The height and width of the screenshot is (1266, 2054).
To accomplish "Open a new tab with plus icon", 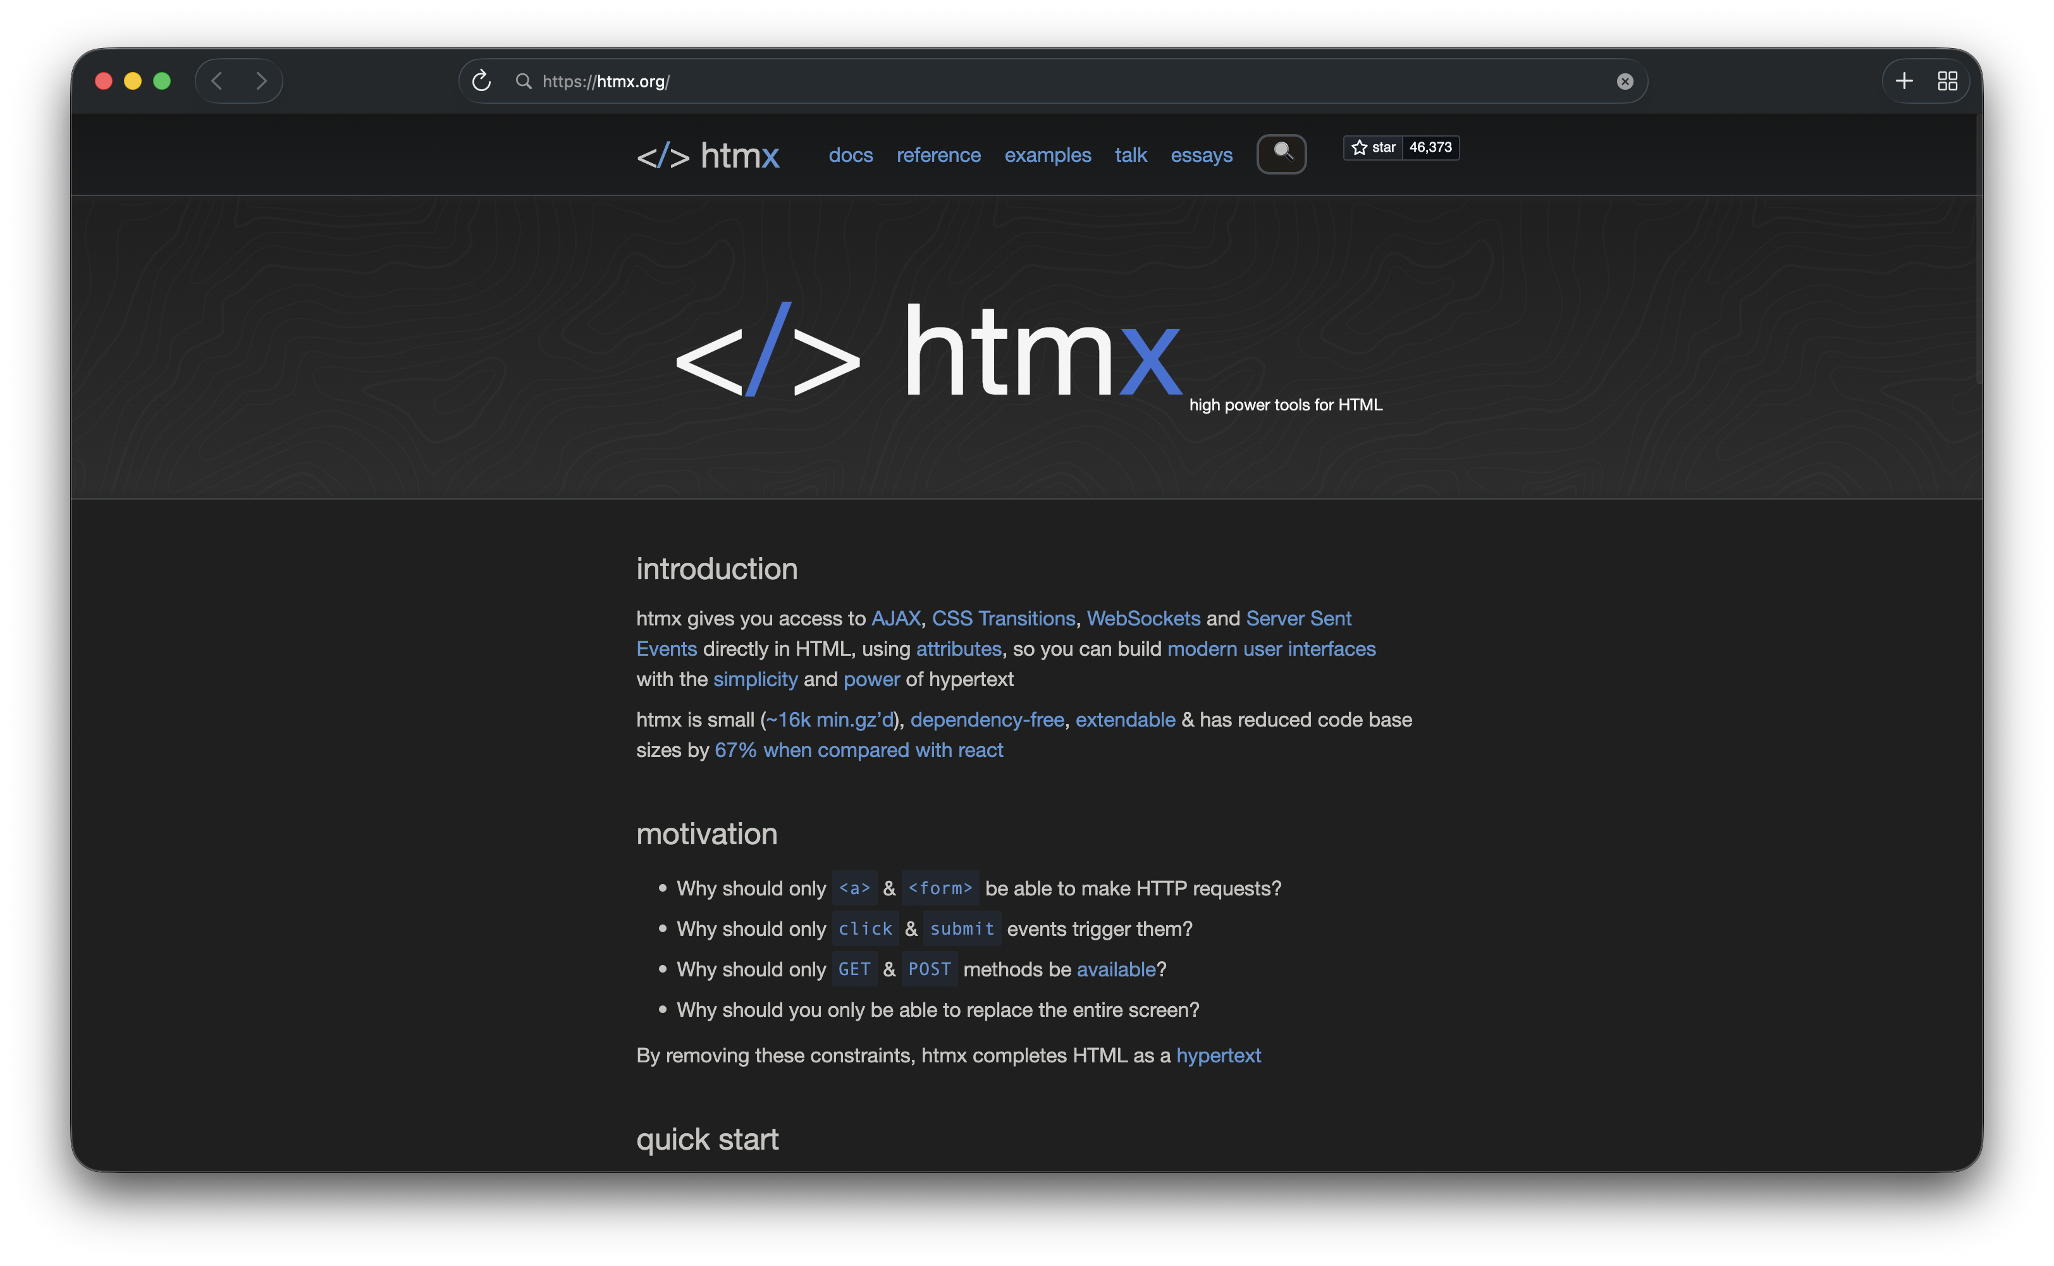I will 1903,81.
